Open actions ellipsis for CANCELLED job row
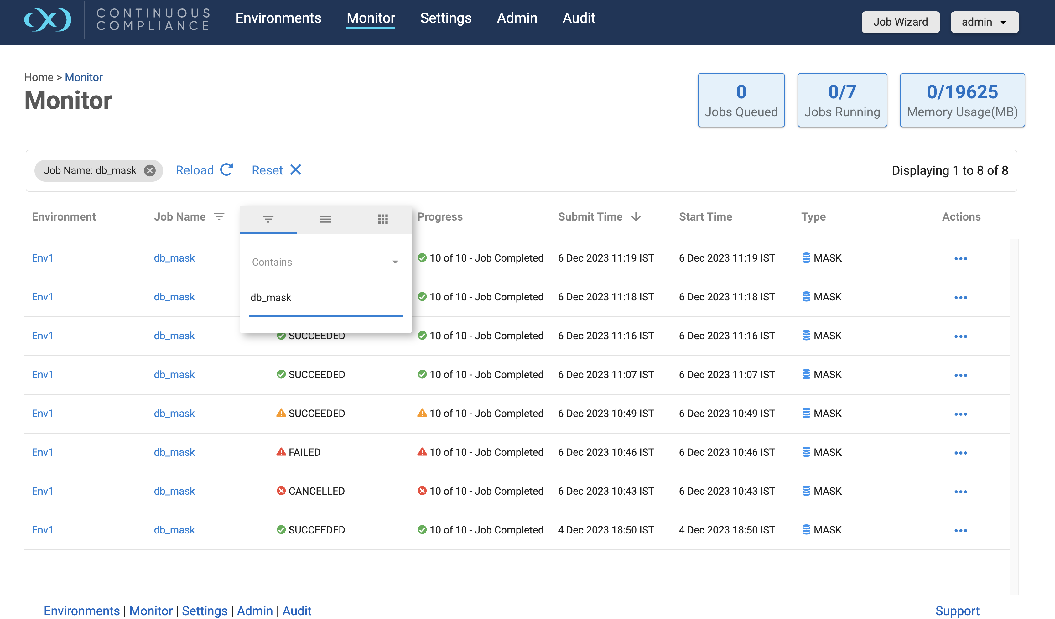Image resolution: width=1055 pixels, height=619 pixels. click(x=960, y=492)
